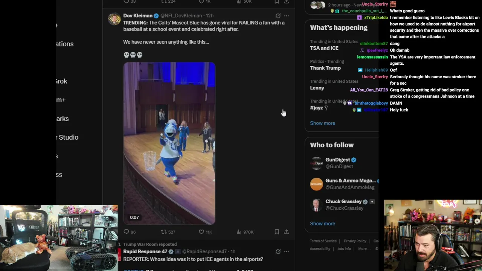Click Grok icon on Rapid Response 47 post

(278, 251)
